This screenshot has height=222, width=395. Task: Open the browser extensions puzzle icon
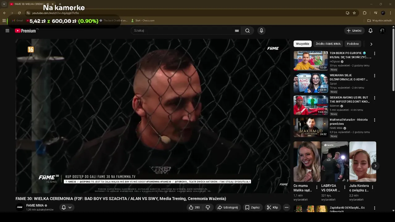point(364,13)
